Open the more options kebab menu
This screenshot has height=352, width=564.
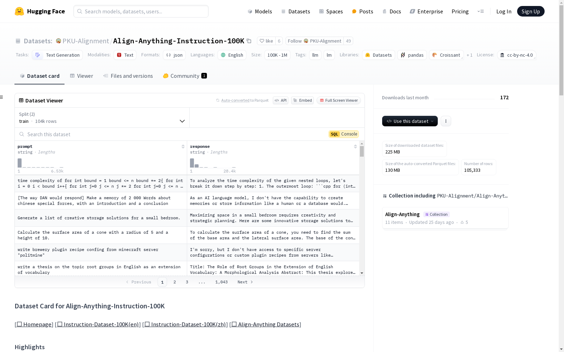(x=446, y=121)
